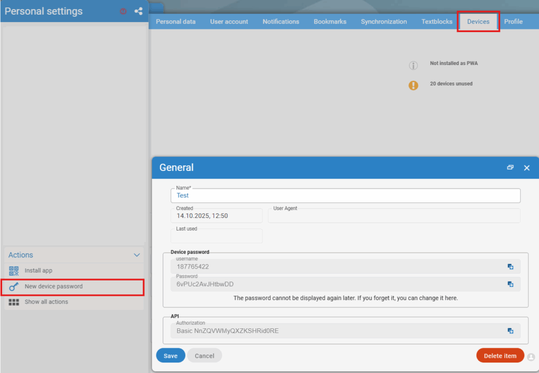Click the key icon for New device password

coord(14,287)
